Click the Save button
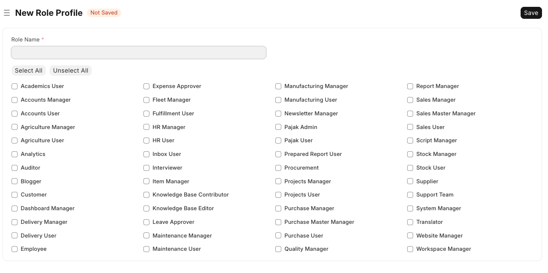 [x=531, y=13]
